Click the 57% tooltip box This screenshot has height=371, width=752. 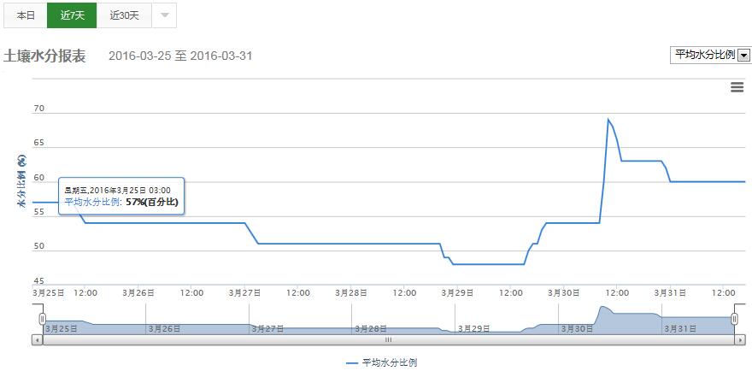[120, 197]
